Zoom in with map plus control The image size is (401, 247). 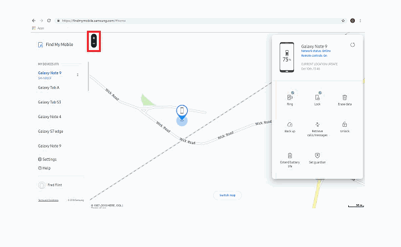click(x=94, y=38)
